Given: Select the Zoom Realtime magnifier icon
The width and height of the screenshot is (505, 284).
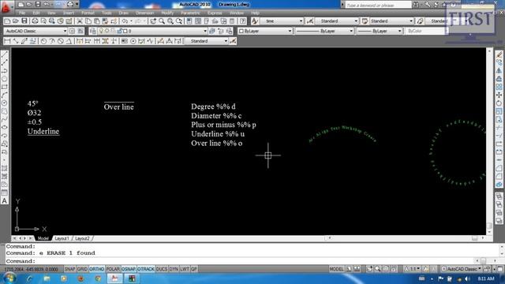Looking at the screenshot, I should tap(162, 21).
